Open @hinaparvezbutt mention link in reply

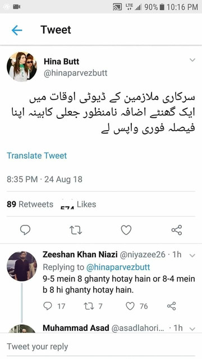point(118,267)
